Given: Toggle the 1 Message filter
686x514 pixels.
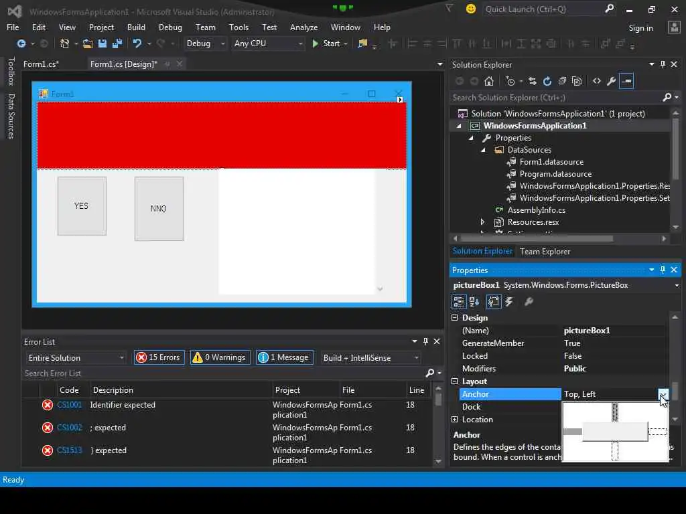Looking at the screenshot, I should coord(284,357).
